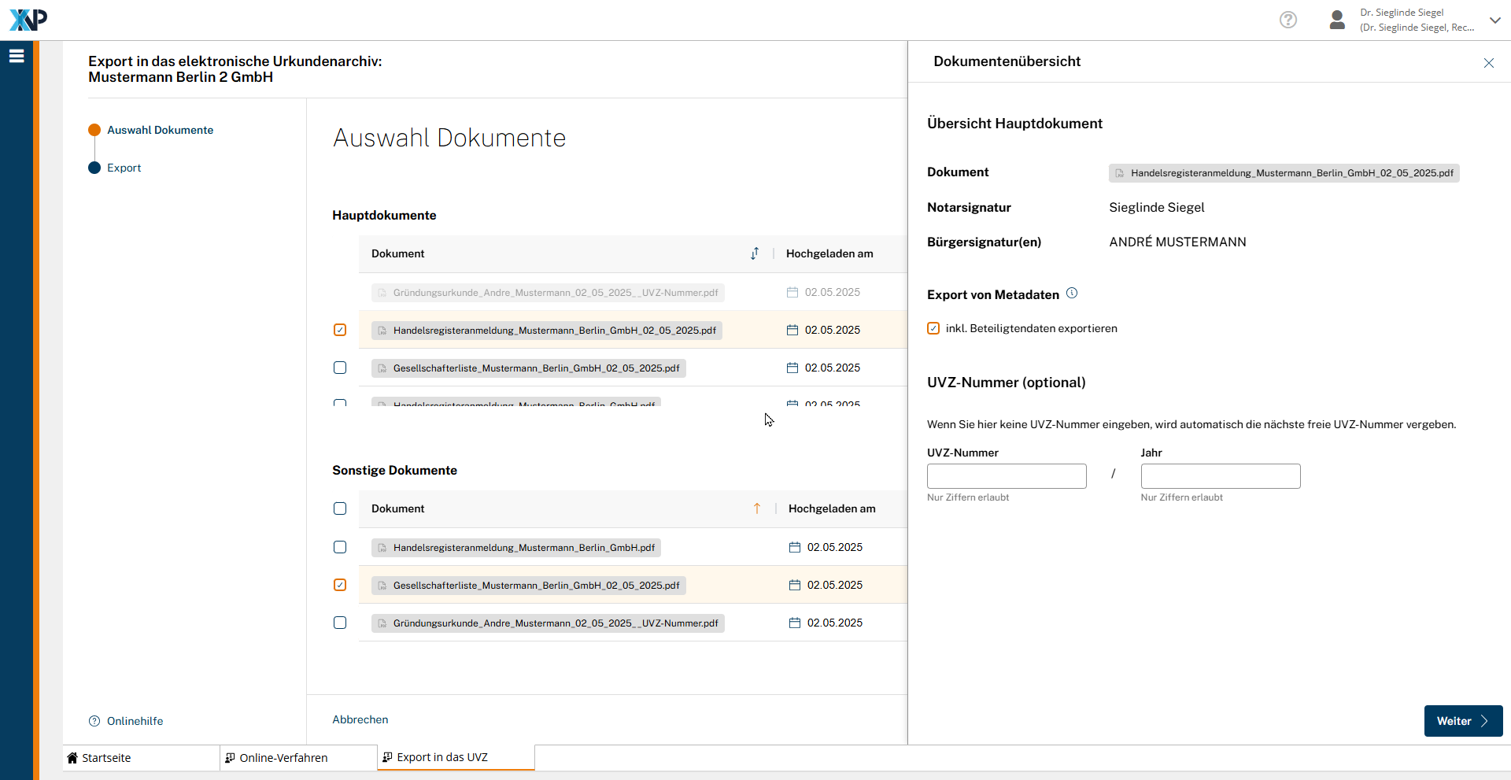1511x780 pixels.
Task: Open help question mark icon in header
Action: [1287, 20]
